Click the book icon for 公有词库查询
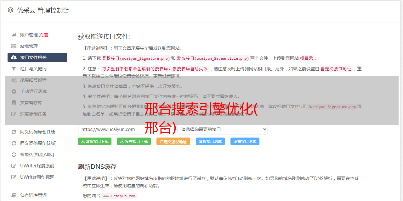The height and width of the screenshot is (201, 403). point(14,195)
